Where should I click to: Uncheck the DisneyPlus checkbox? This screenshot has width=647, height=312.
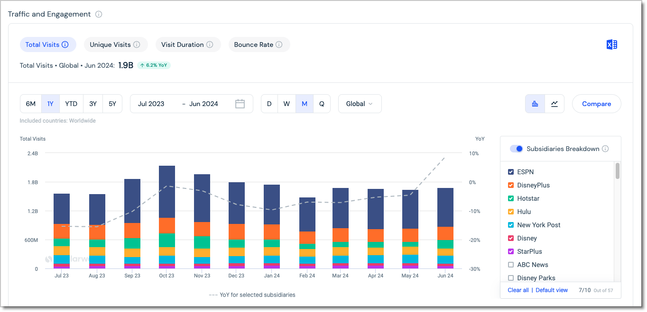point(511,185)
